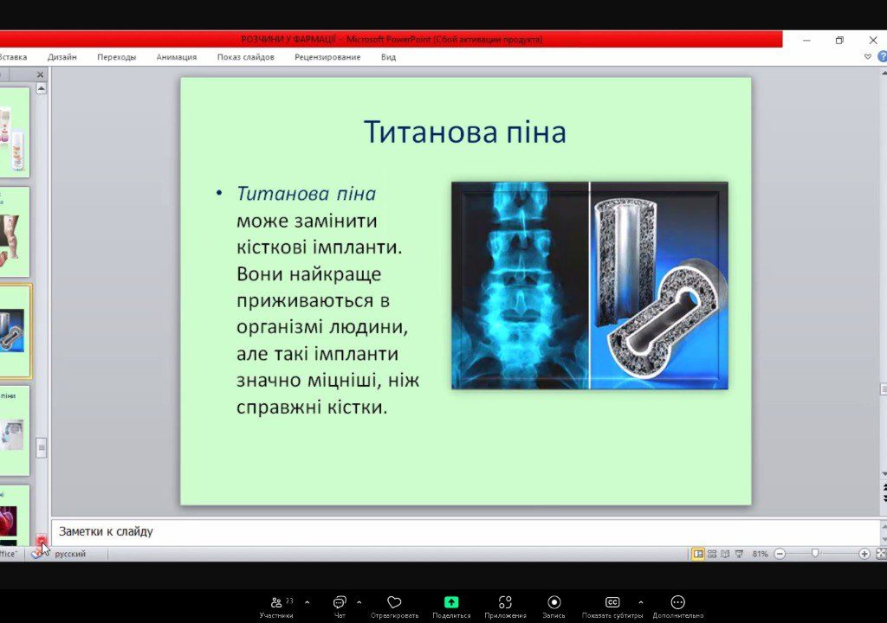Go to next slide with double-arrow button
The height and width of the screenshot is (623, 887).
884,498
